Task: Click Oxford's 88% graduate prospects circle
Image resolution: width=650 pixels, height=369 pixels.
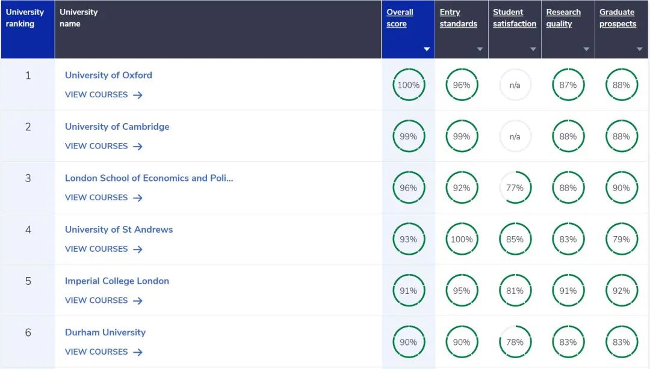Action: (x=621, y=85)
